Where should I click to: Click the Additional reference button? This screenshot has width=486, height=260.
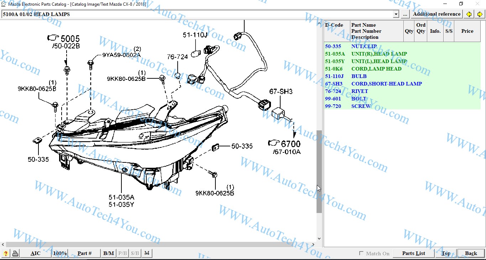[x=437, y=14]
